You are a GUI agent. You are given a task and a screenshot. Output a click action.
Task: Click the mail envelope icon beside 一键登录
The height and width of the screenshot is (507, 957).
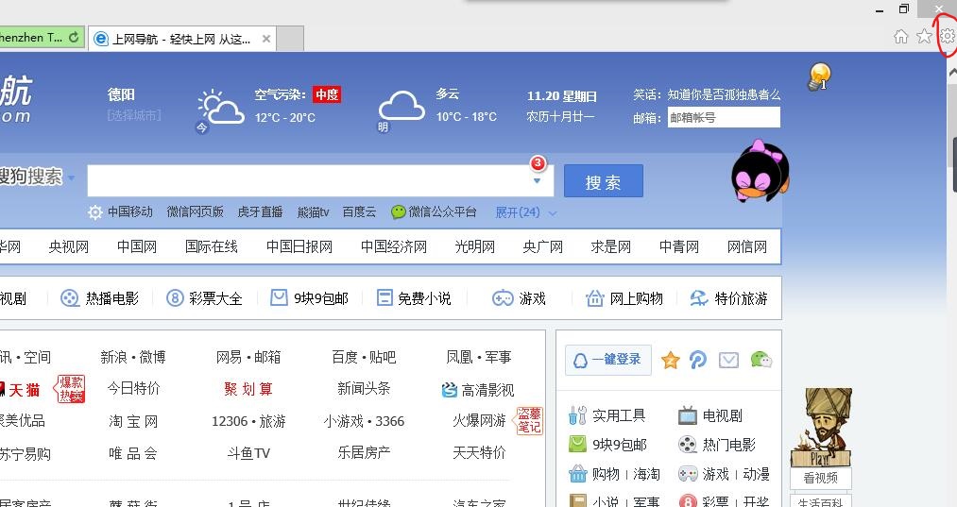728,360
